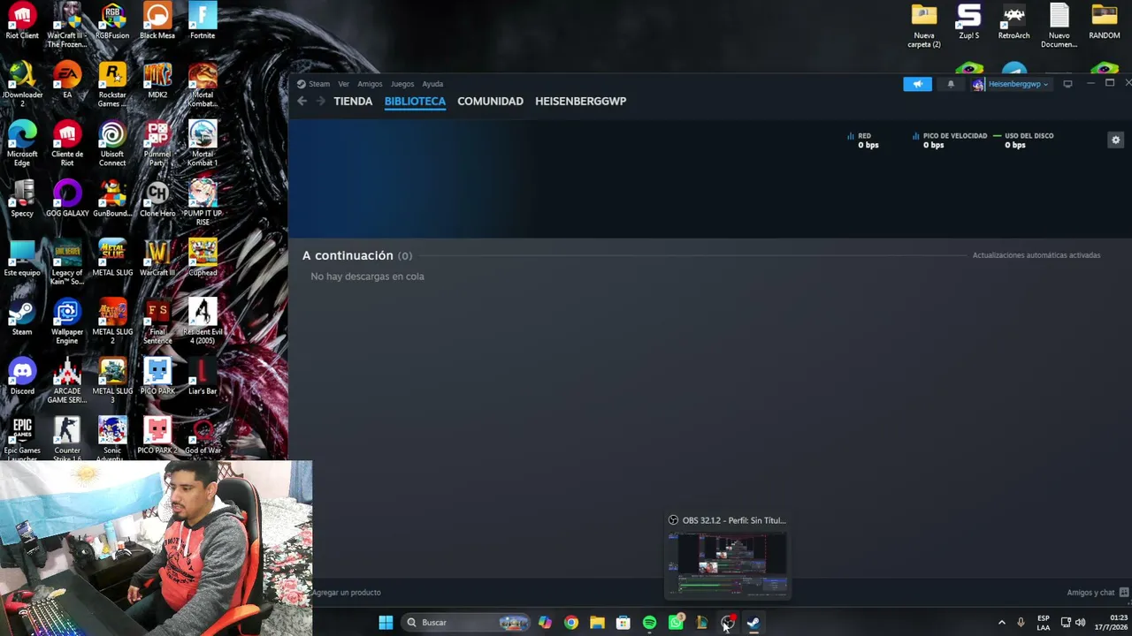Open Windows Start menu
This screenshot has width=1132, height=636.
pos(386,623)
